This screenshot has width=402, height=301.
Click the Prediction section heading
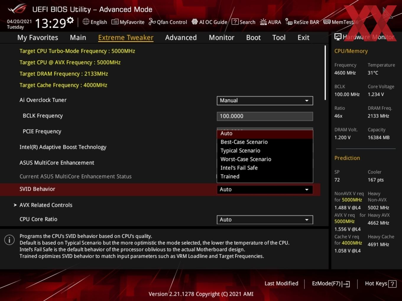pos(347,158)
